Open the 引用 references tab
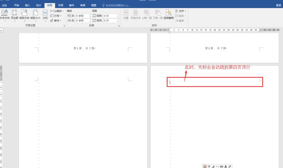 coord(61,5)
